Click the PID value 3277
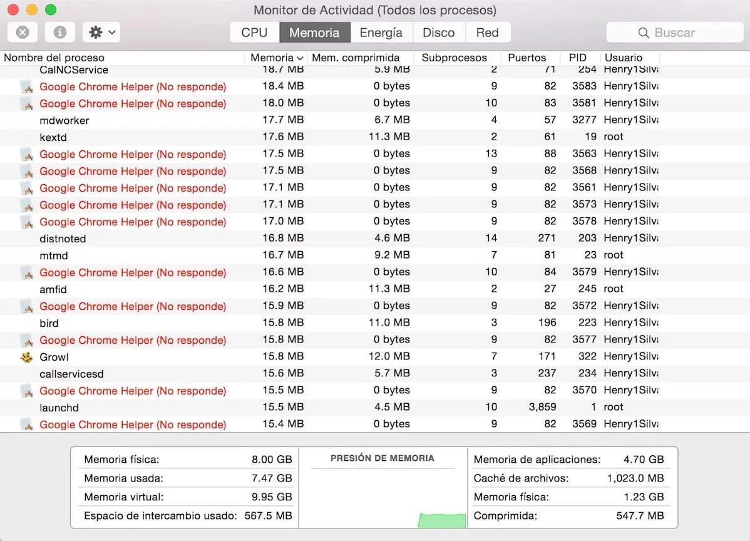 click(584, 120)
